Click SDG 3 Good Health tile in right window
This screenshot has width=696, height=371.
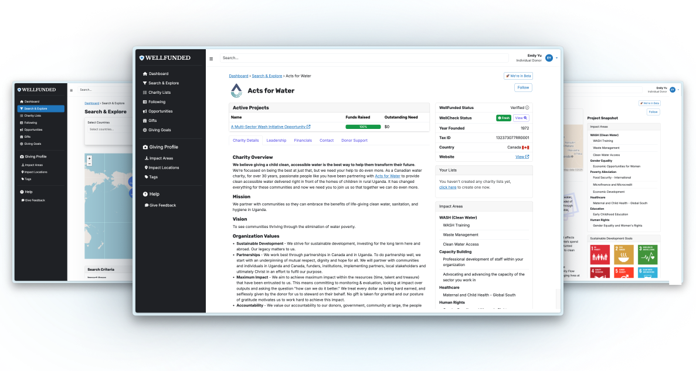click(x=647, y=255)
